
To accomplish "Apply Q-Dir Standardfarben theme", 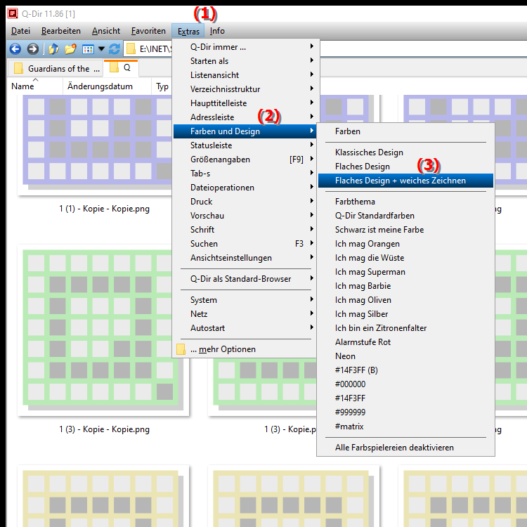I will pyautogui.click(x=405, y=216).
